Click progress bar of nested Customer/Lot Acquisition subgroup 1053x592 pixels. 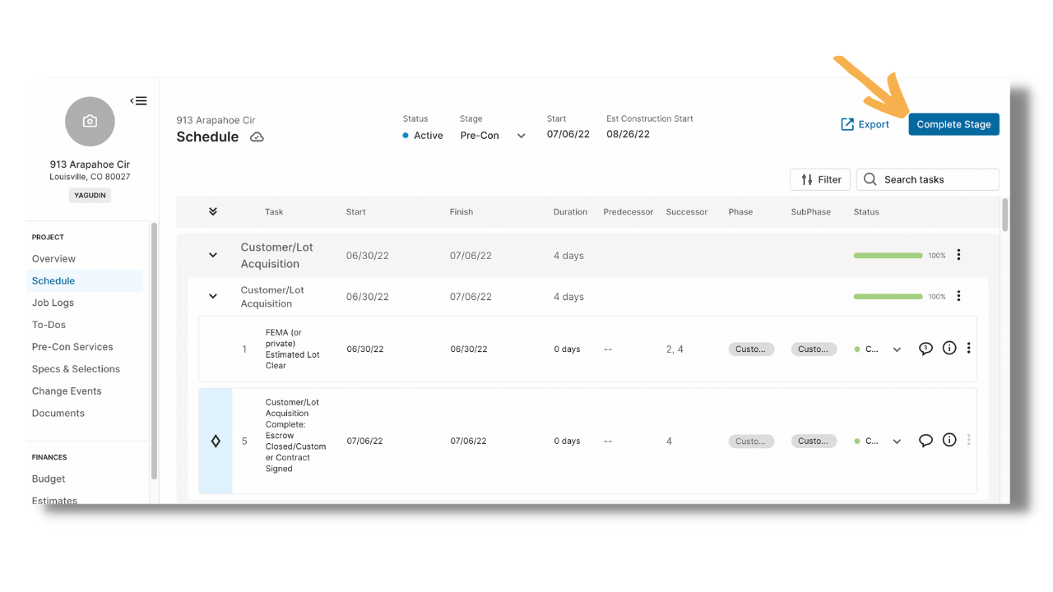coord(888,297)
